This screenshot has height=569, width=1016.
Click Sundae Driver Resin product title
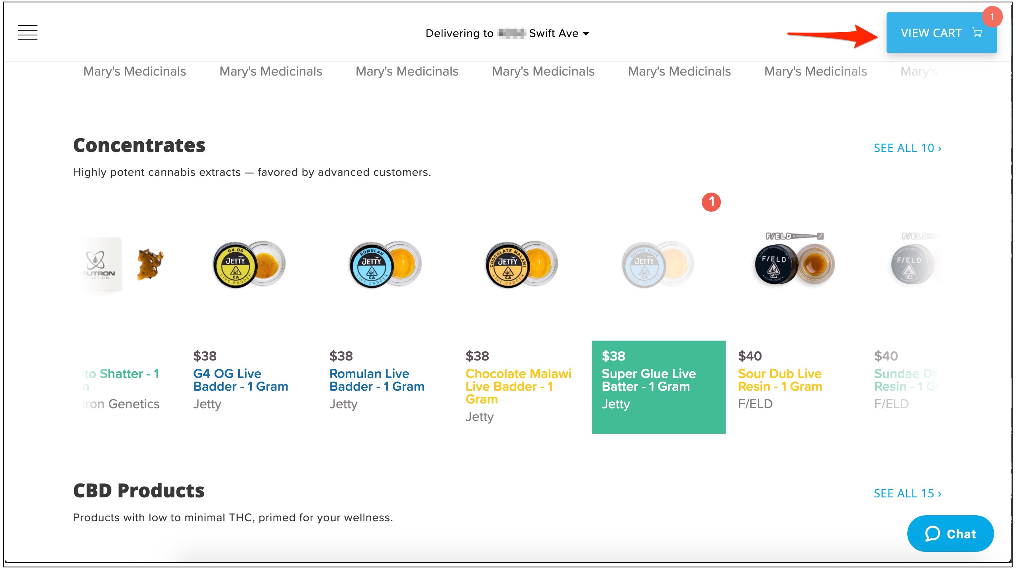[906, 380]
